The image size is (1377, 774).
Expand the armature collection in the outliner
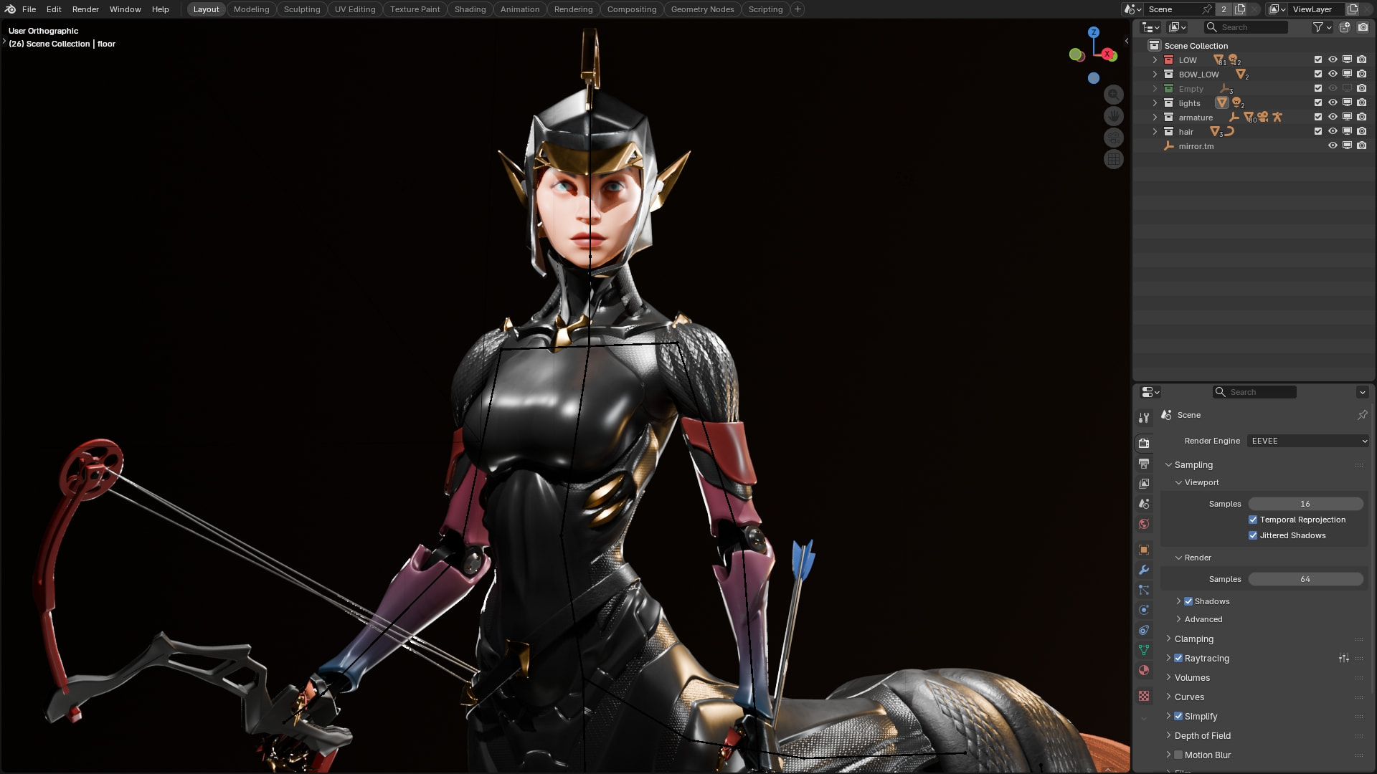pyautogui.click(x=1155, y=118)
